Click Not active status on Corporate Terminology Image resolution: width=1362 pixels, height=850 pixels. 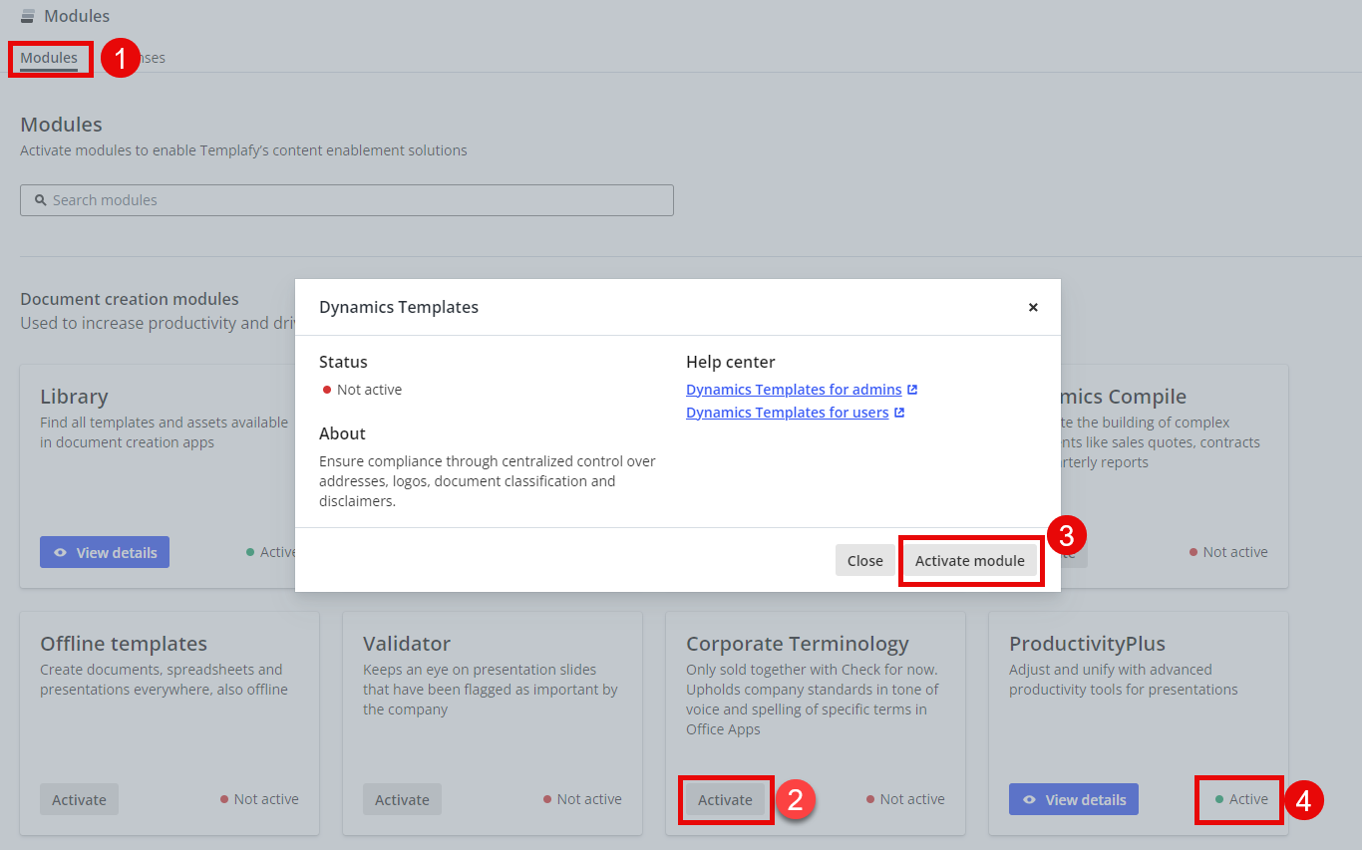tap(905, 799)
